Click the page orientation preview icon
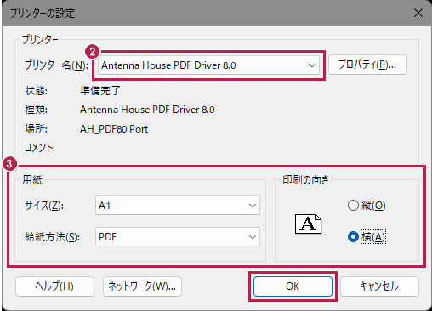Screen dimensions: 432x311 point(308,223)
